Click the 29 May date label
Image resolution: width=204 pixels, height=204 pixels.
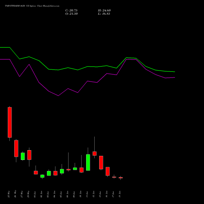click(x=29, y=194)
